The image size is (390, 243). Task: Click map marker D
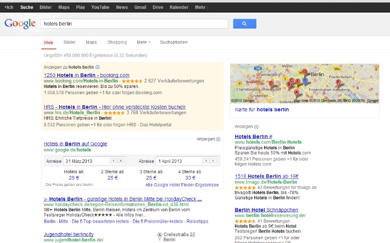coord(271,84)
